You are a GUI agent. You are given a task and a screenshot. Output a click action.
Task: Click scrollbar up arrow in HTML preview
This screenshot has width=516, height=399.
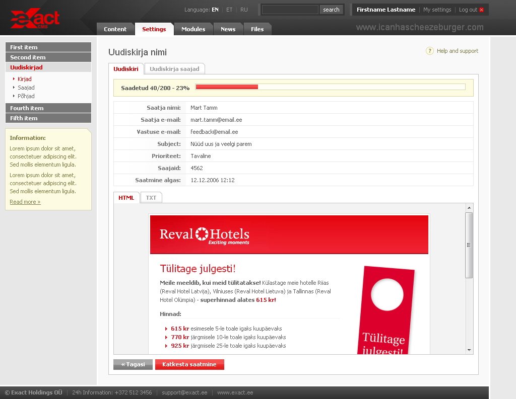coord(469,208)
